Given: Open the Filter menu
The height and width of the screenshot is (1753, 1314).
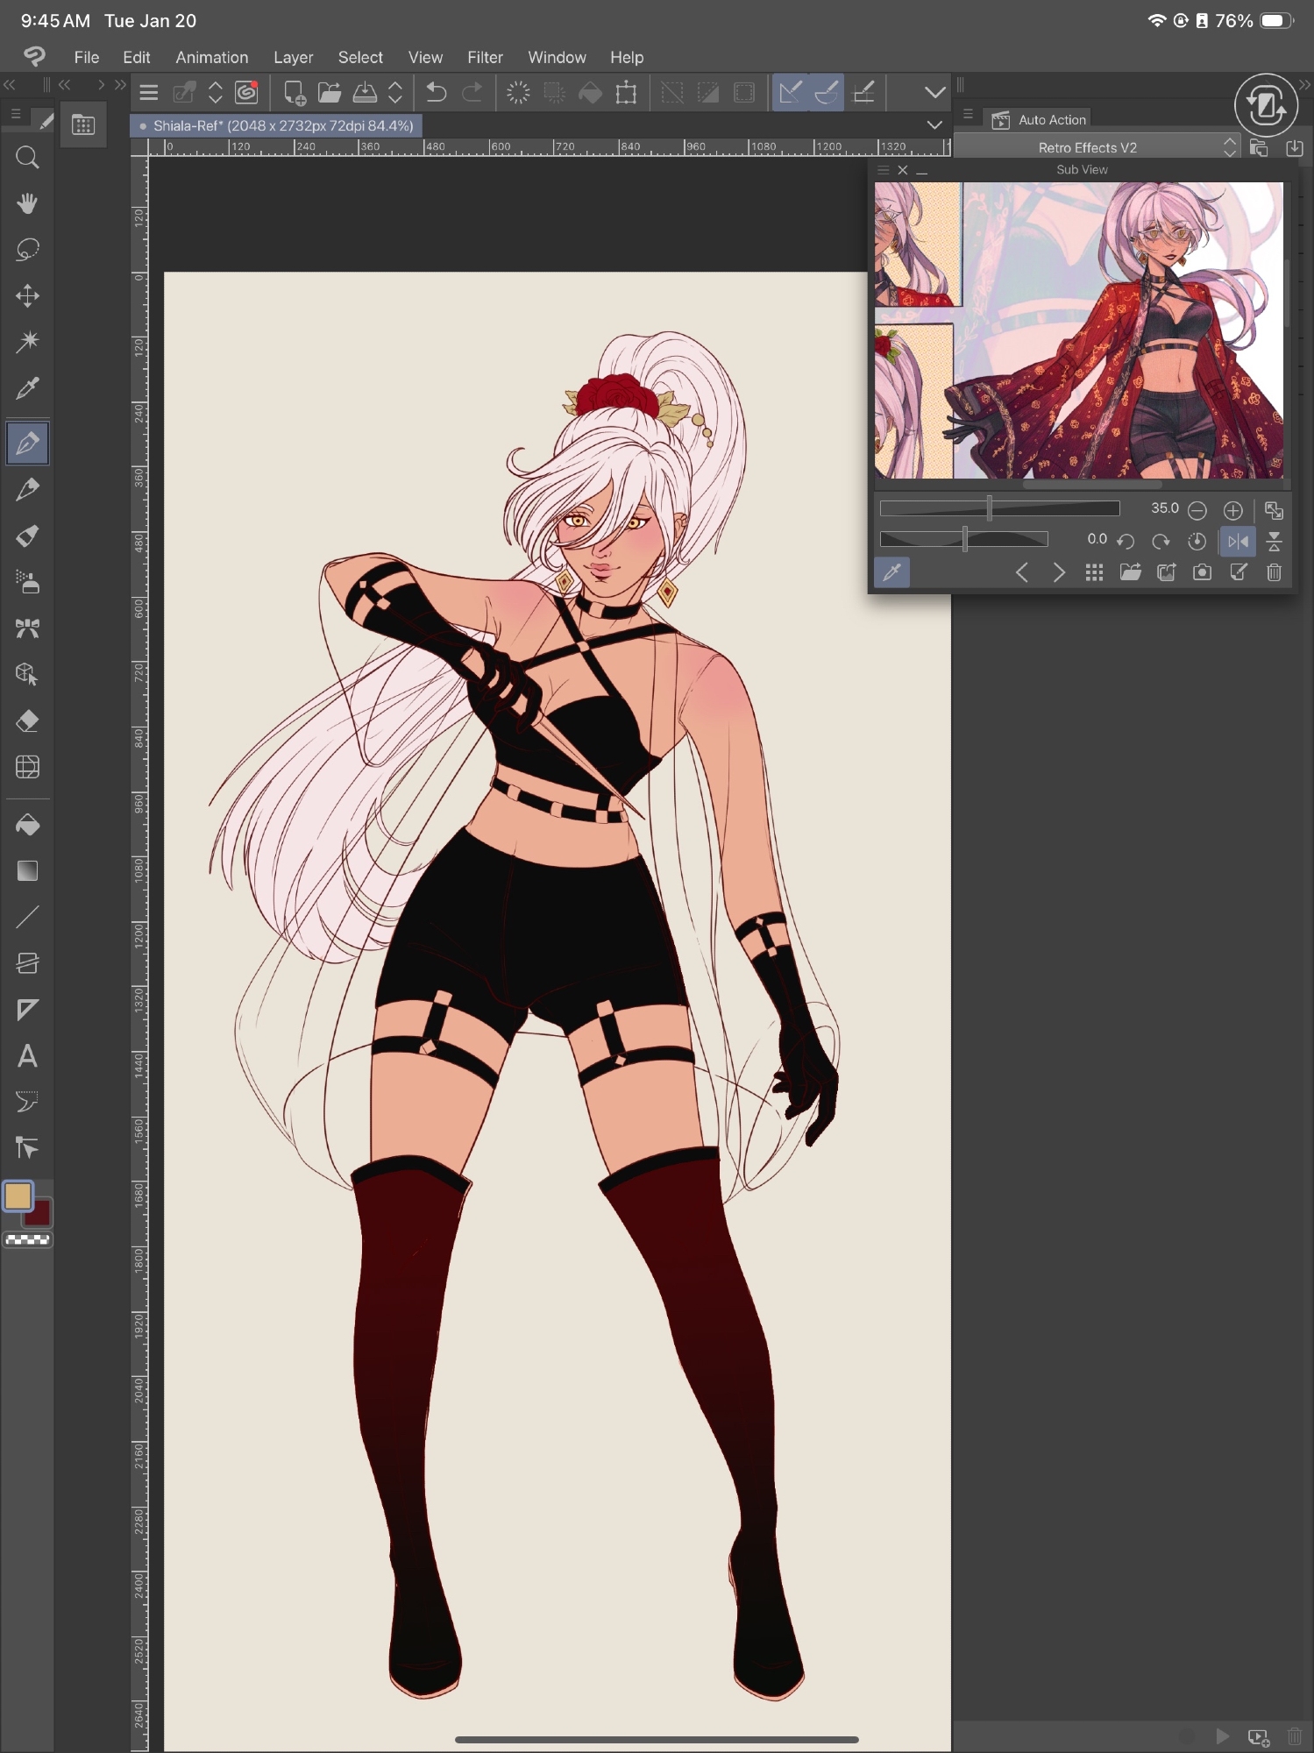Looking at the screenshot, I should pyautogui.click(x=485, y=57).
